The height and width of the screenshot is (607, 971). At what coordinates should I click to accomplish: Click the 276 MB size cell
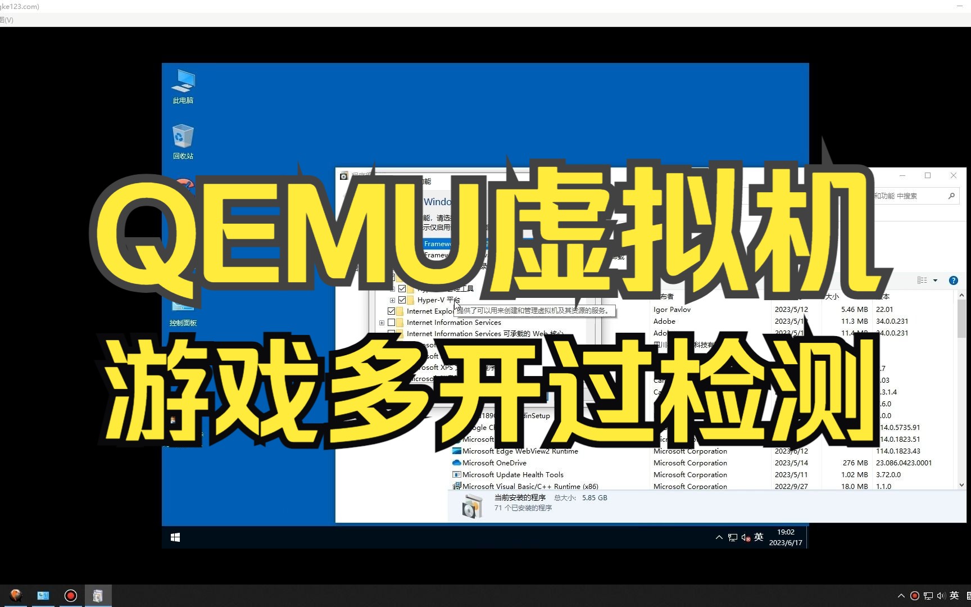tap(855, 463)
